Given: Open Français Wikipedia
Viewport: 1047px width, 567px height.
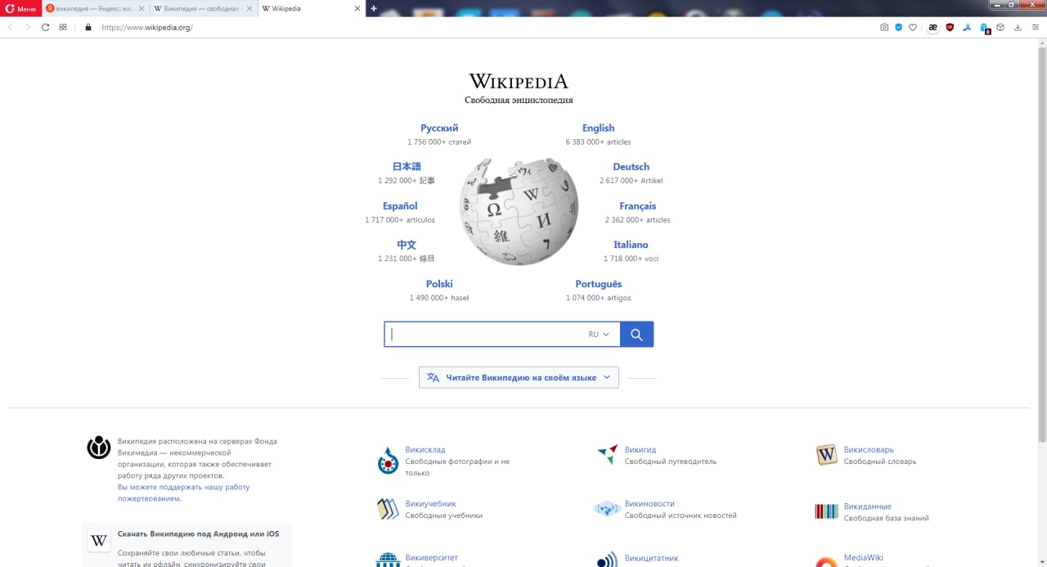Looking at the screenshot, I should pos(637,206).
